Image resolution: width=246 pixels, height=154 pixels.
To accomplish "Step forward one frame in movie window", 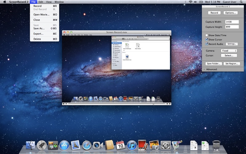I will click(x=170, y=104).
